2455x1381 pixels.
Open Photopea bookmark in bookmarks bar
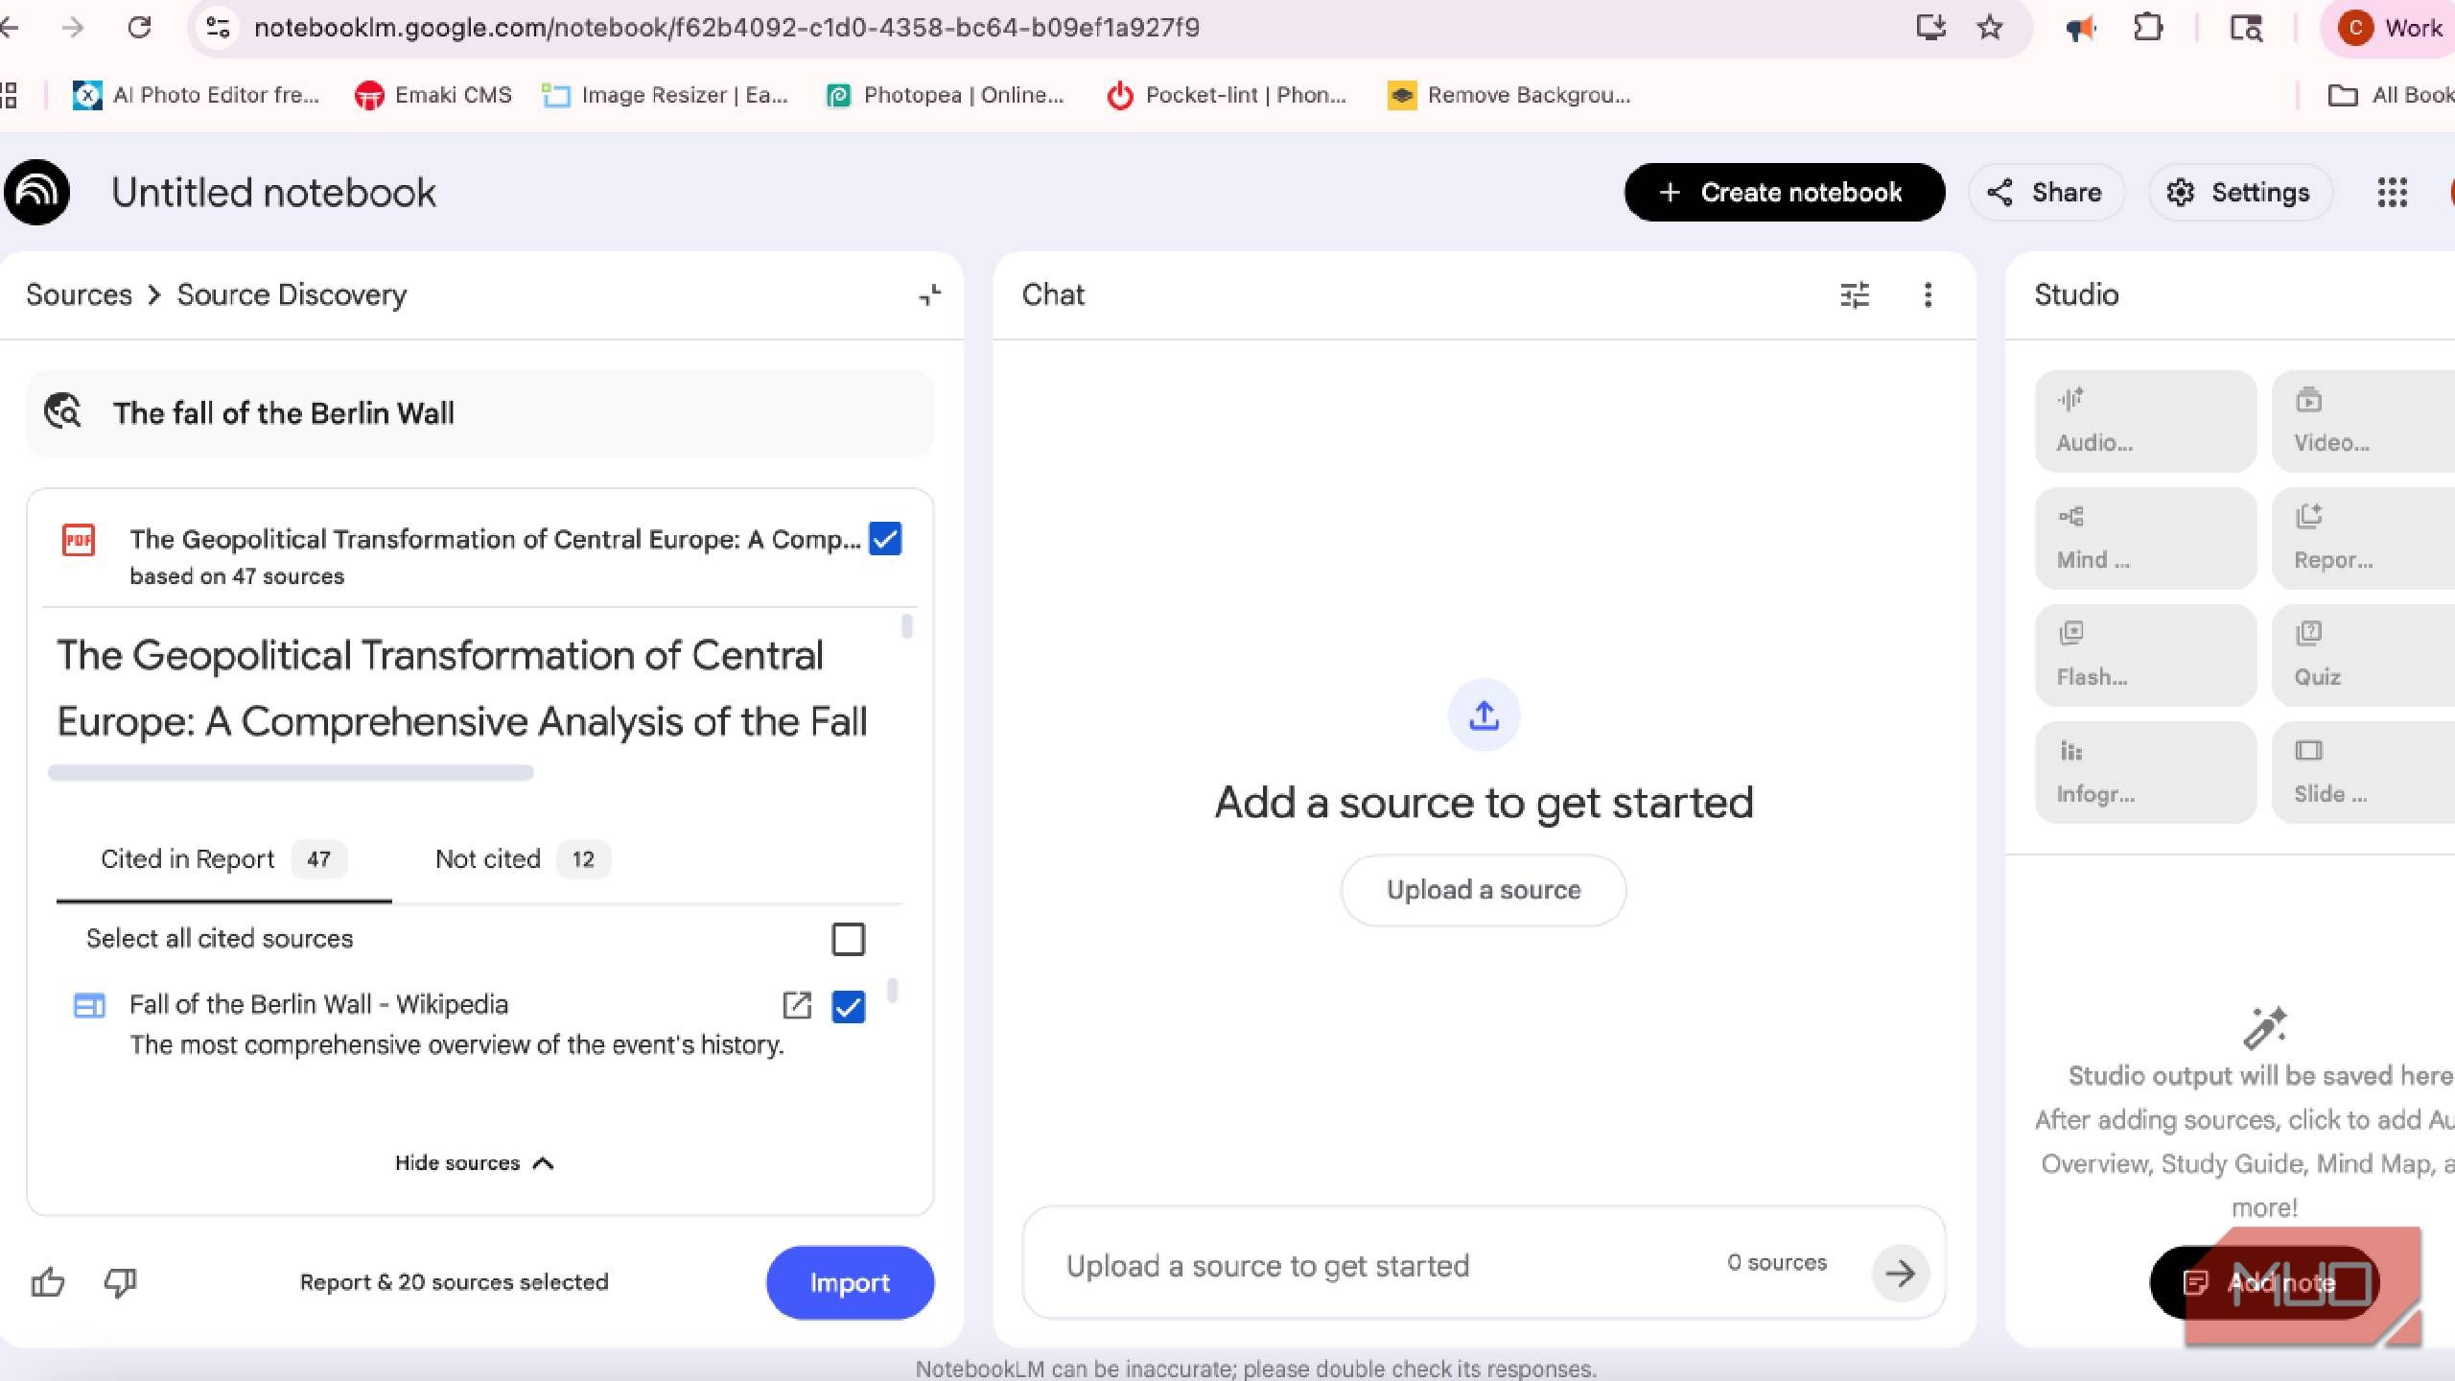pos(945,95)
